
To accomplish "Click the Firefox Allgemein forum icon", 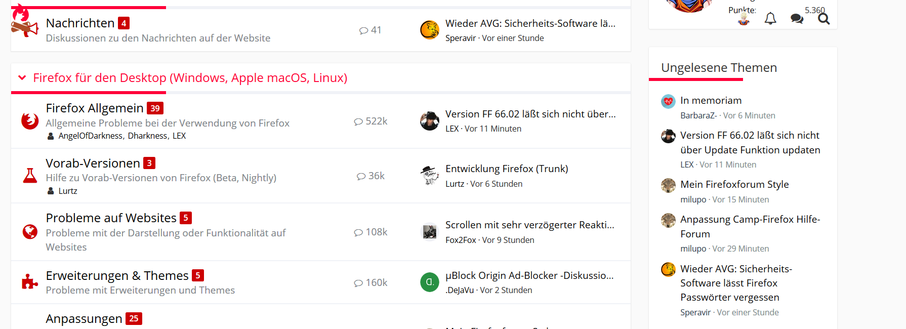I will 30,121.
